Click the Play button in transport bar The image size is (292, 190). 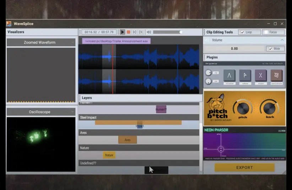pos(122,32)
